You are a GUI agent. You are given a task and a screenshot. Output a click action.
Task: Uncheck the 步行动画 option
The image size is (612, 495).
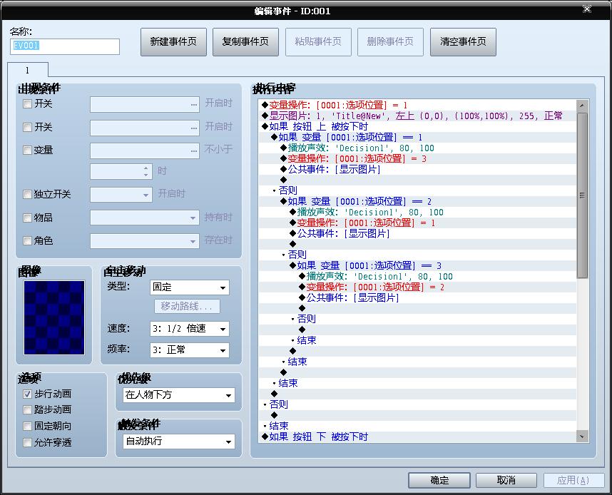[27, 394]
